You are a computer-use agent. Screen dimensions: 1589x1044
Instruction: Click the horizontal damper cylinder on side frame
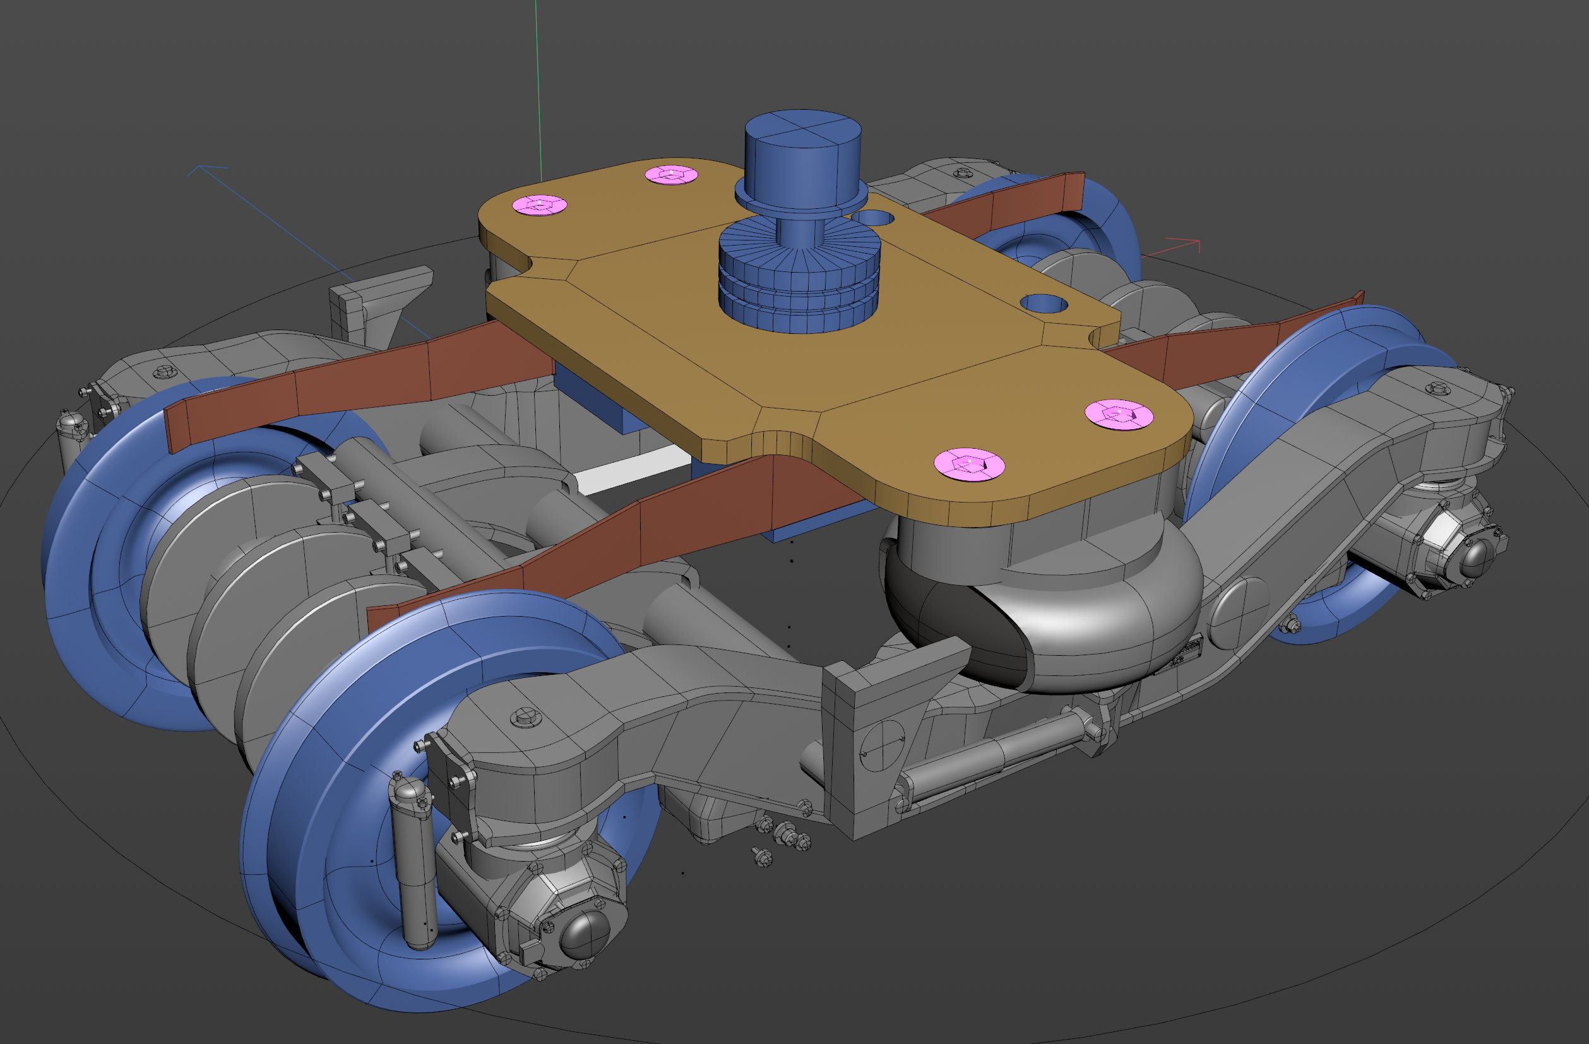point(988,753)
